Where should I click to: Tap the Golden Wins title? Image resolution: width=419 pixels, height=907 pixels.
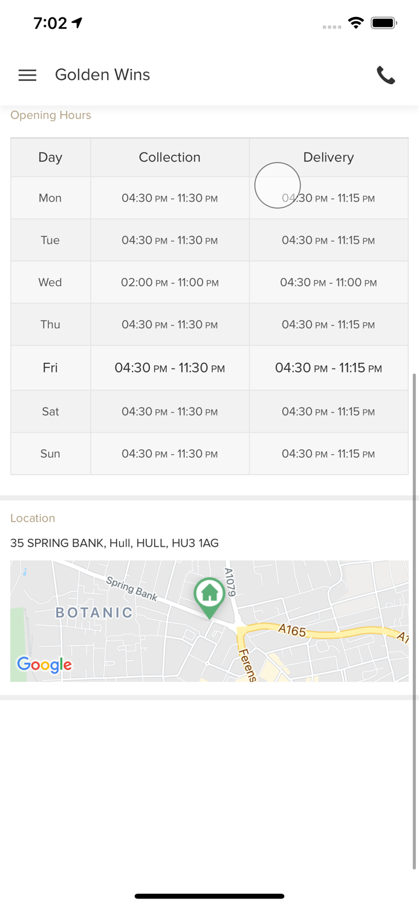point(102,75)
